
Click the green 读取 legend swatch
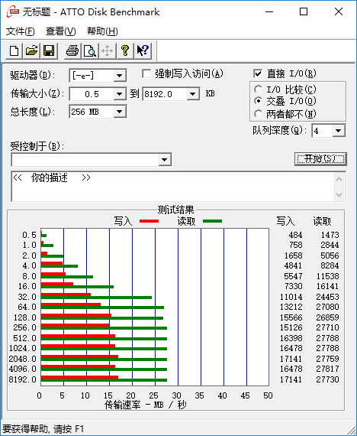(213, 221)
